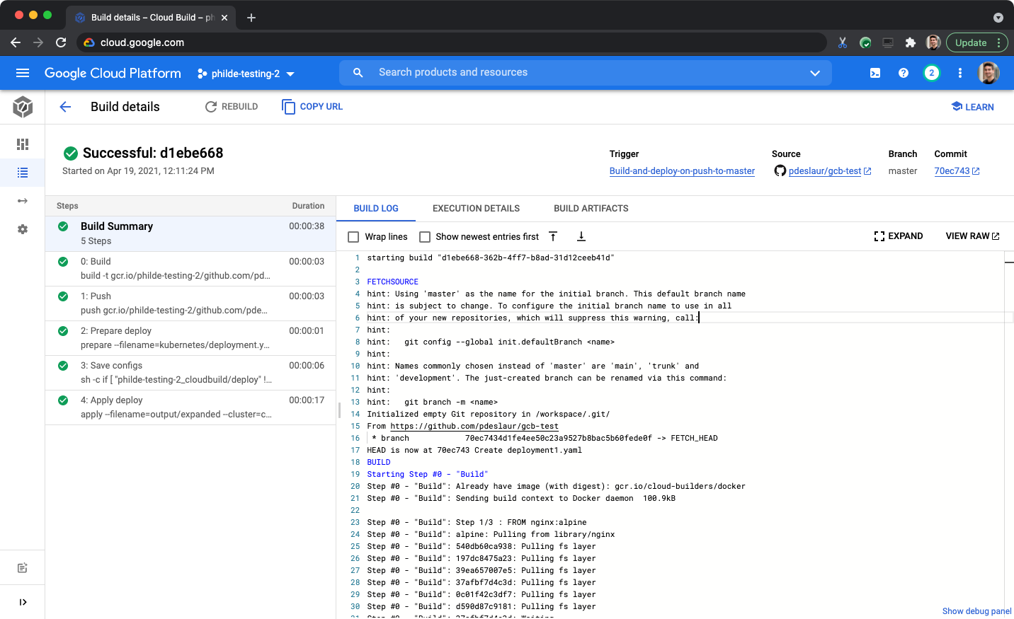Open commit 70ec743 link
The width and height of the screenshot is (1014, 619).
tap(952, 171)
